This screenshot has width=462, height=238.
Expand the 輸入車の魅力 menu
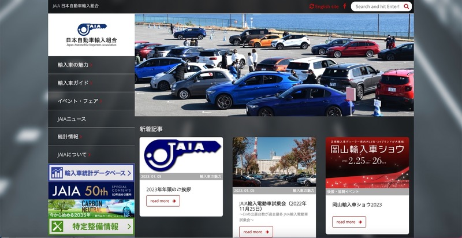[x=73, y=65]
